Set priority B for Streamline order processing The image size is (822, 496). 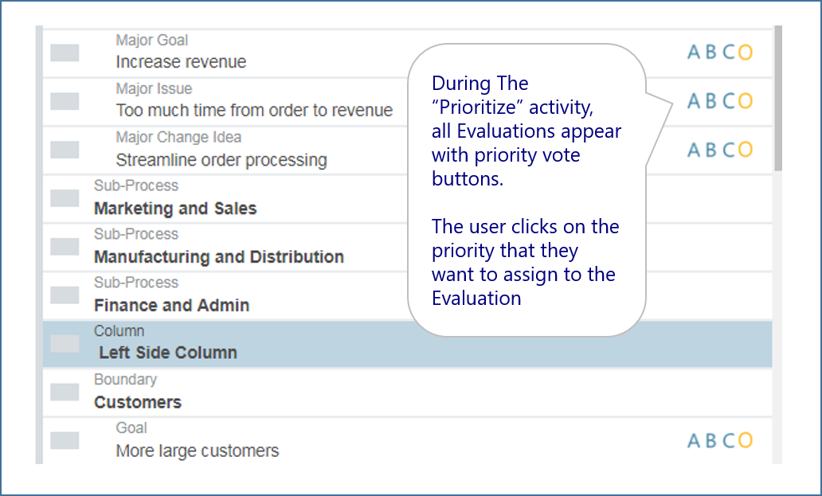710,150
